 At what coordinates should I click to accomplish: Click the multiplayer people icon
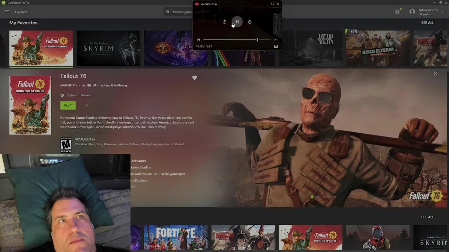pyautogui.click(x=83, y=85)
